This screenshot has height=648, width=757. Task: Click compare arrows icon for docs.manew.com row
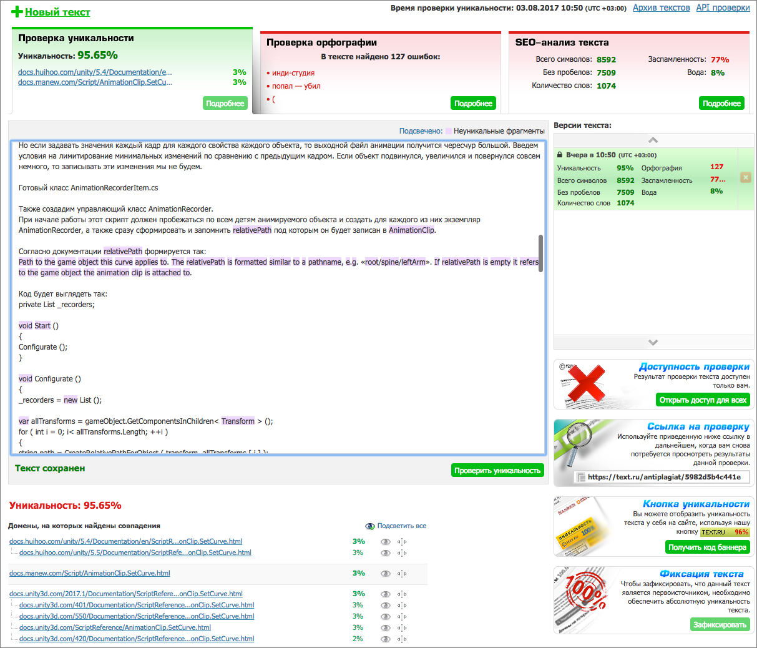click(402, 574)
